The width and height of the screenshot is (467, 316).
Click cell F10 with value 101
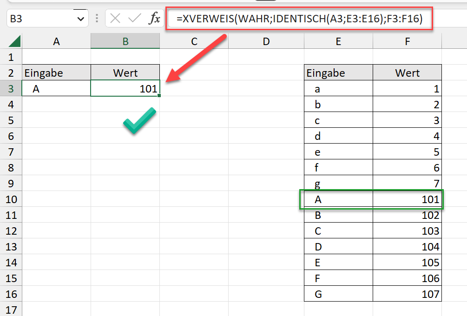point(407,199)
